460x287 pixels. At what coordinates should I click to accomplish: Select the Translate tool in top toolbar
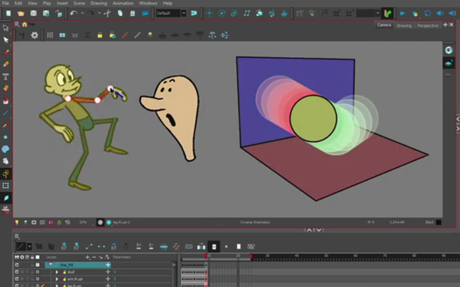click(x=209, y=13)
